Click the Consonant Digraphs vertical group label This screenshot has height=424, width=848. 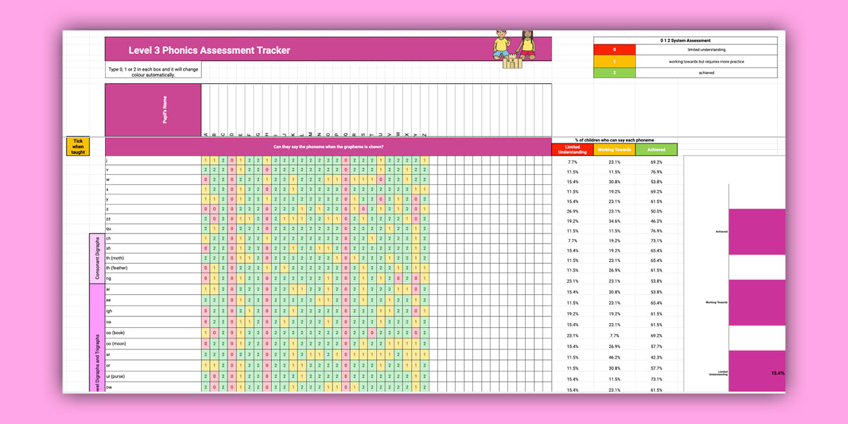96,258
